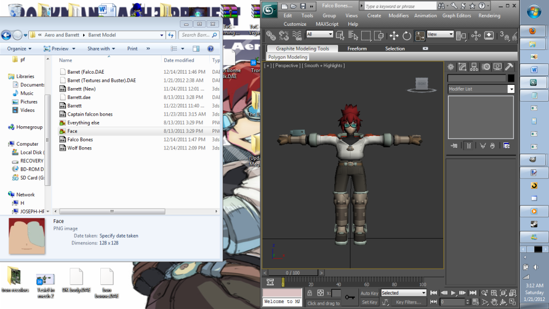Expand the Modifier List dropdown
This screenshot has height=309, width=549.
tap(511, 89)
